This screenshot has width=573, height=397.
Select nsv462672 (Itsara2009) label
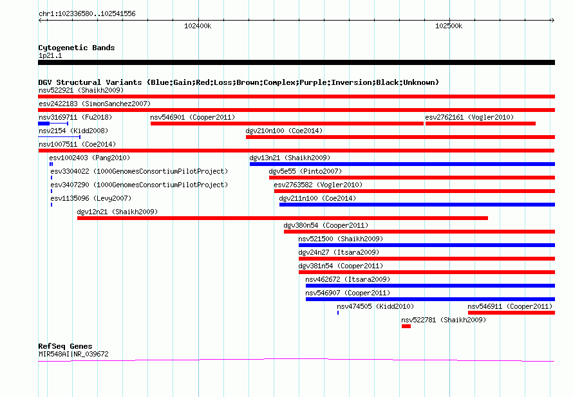348,279
